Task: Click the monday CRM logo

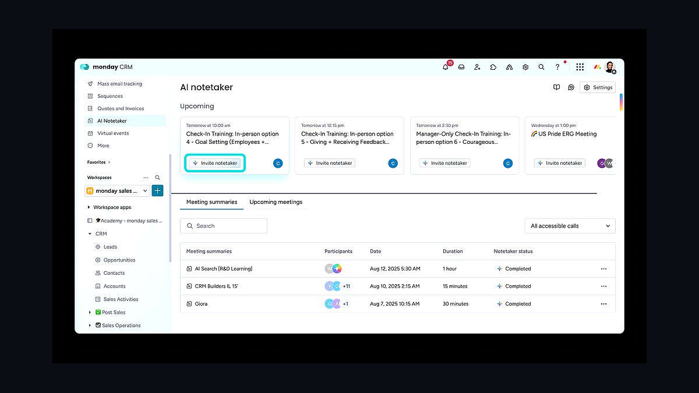Action: point(107,67)
